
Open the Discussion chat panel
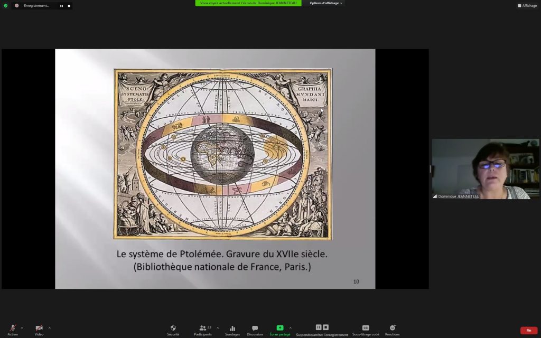pos(255,330)
